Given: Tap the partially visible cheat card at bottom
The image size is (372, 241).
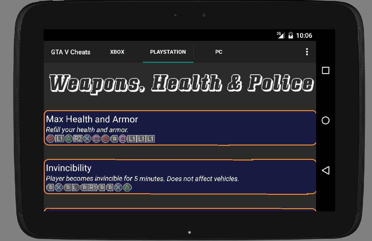Looking at the screenshot, I should [x=180, y=209].
